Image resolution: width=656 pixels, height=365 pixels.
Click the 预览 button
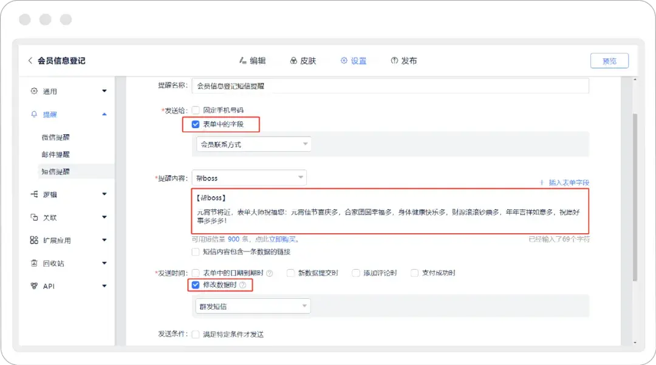(609, 61)
